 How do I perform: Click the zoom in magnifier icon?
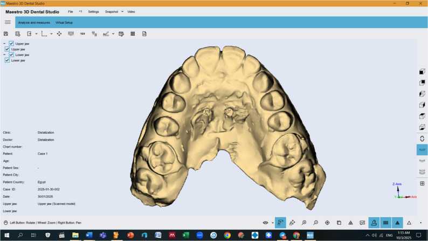click(x=304, y=223)
